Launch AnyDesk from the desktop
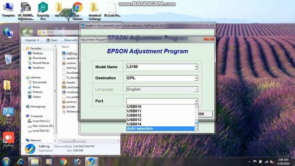The image size is (295, 166). coord(8,139)
